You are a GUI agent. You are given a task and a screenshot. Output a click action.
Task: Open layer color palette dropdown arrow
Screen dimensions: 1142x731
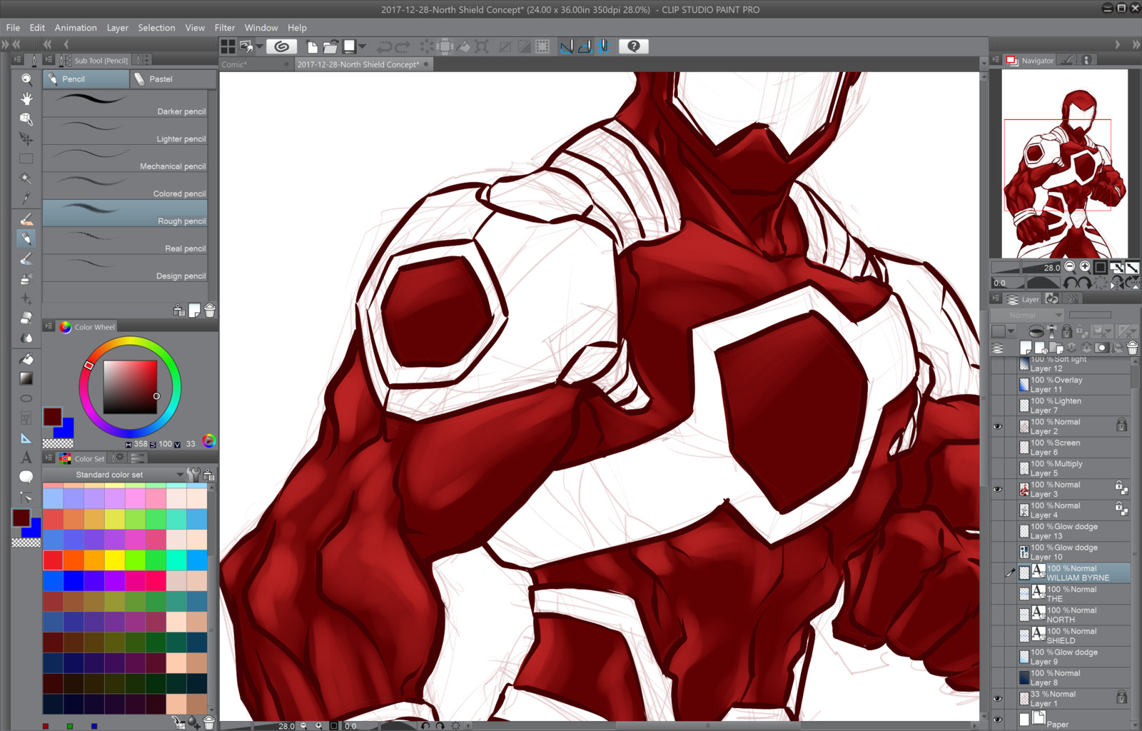click(1011, 331)
